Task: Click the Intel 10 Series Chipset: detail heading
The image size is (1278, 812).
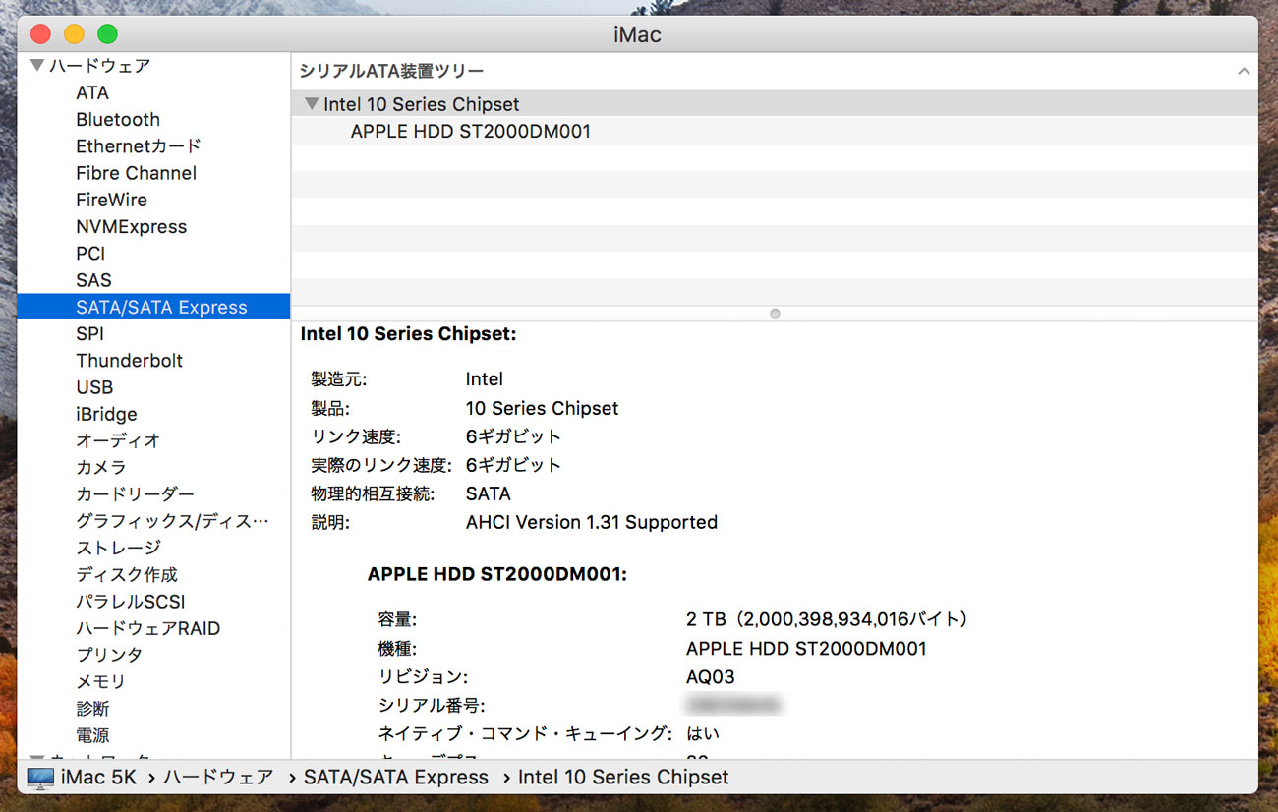Action: coord(408,334)
